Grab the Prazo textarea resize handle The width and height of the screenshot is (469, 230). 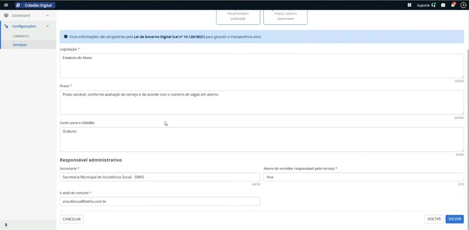click(462, 114)
